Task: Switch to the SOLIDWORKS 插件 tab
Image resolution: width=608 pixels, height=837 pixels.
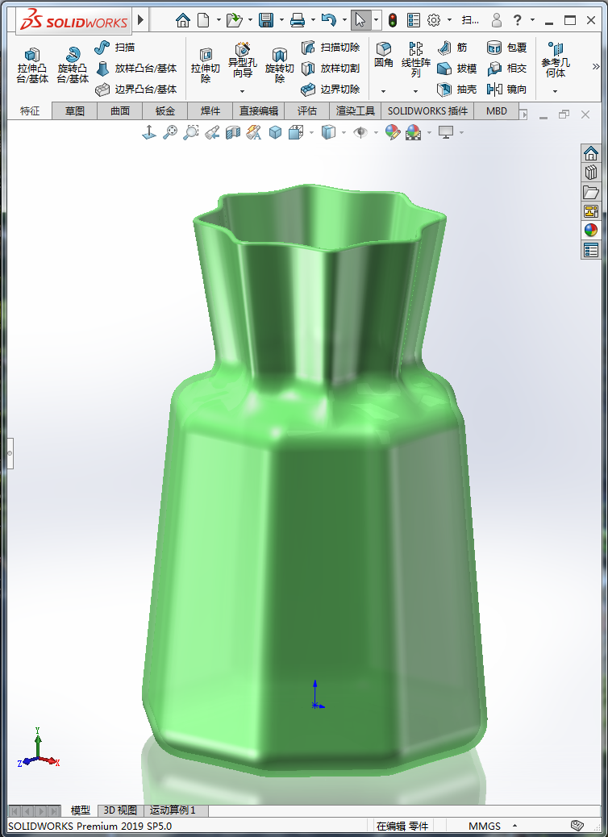Action: click(427, 111)
